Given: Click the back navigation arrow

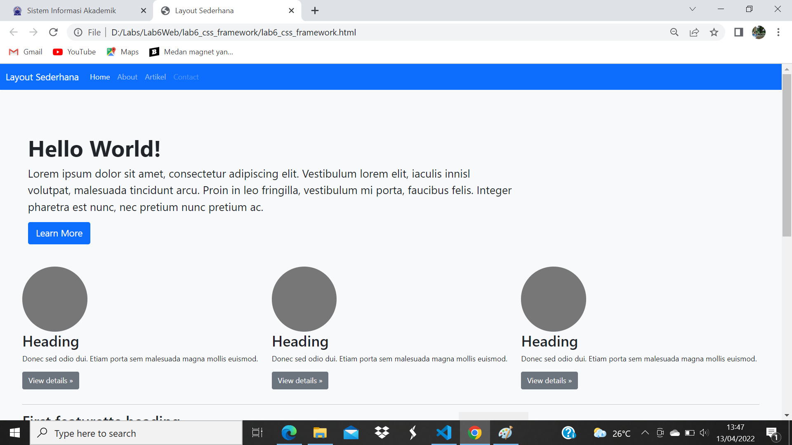Looking at the screenshot, I should pyautogui.click(x=14, y=32).
